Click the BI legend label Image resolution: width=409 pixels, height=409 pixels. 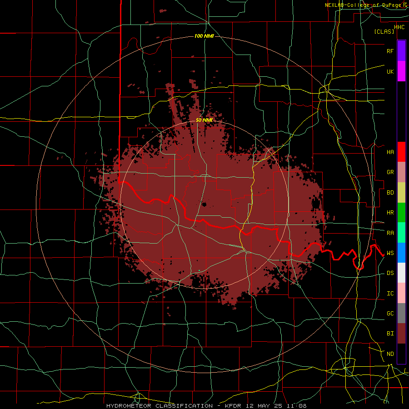pos(390,334)
